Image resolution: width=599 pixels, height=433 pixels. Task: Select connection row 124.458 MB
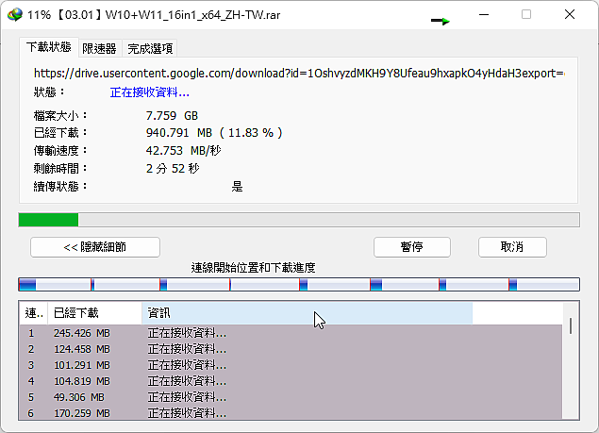(x=291, y=349)
